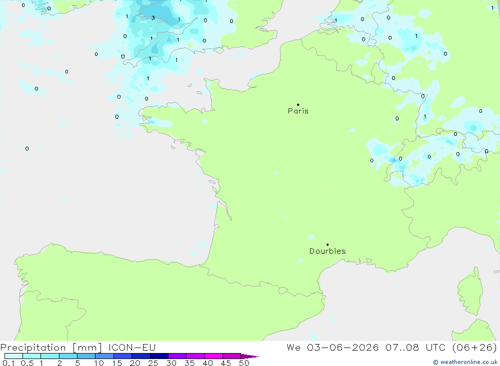Pick the 45 to 50 mm legend swatch
The width and height of the screenshot is (500, 366).
click(x=232, y=356)
